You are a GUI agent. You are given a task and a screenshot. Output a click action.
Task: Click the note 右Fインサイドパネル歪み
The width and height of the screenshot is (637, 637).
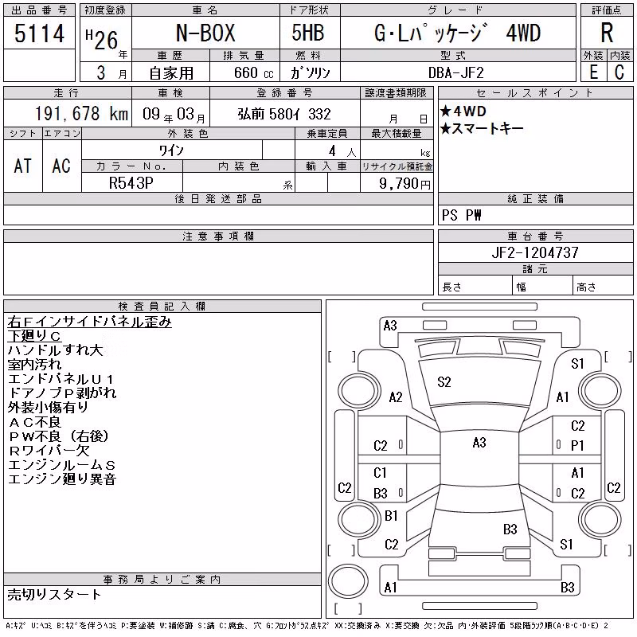(x=89, y=322)
